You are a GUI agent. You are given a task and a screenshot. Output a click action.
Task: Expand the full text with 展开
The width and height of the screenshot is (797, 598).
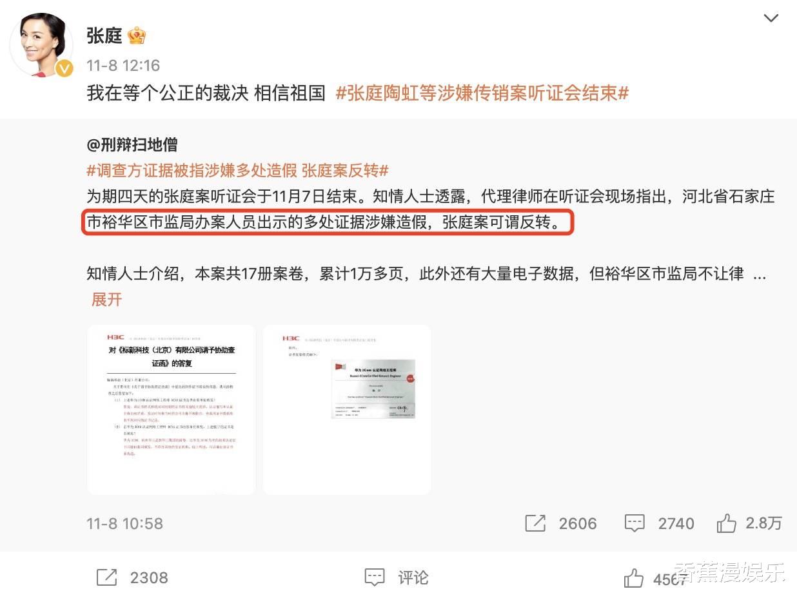(106, 300)
